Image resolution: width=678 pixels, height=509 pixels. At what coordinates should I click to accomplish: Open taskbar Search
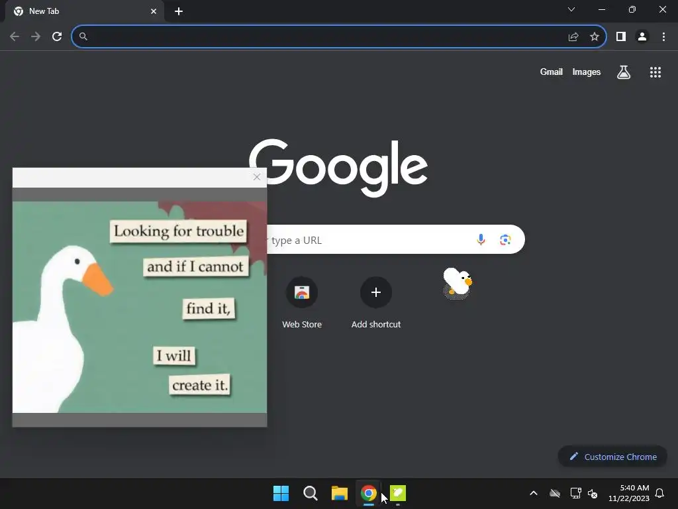[310, 493]
